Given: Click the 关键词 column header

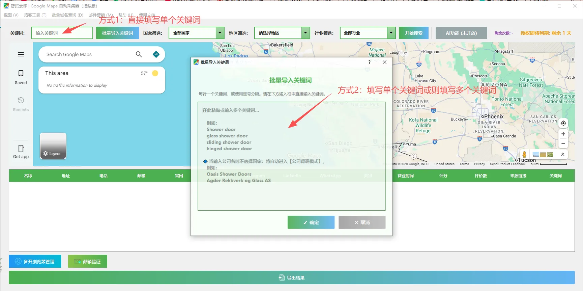Looking at the screenshot, I should click(x=556, y=176).
